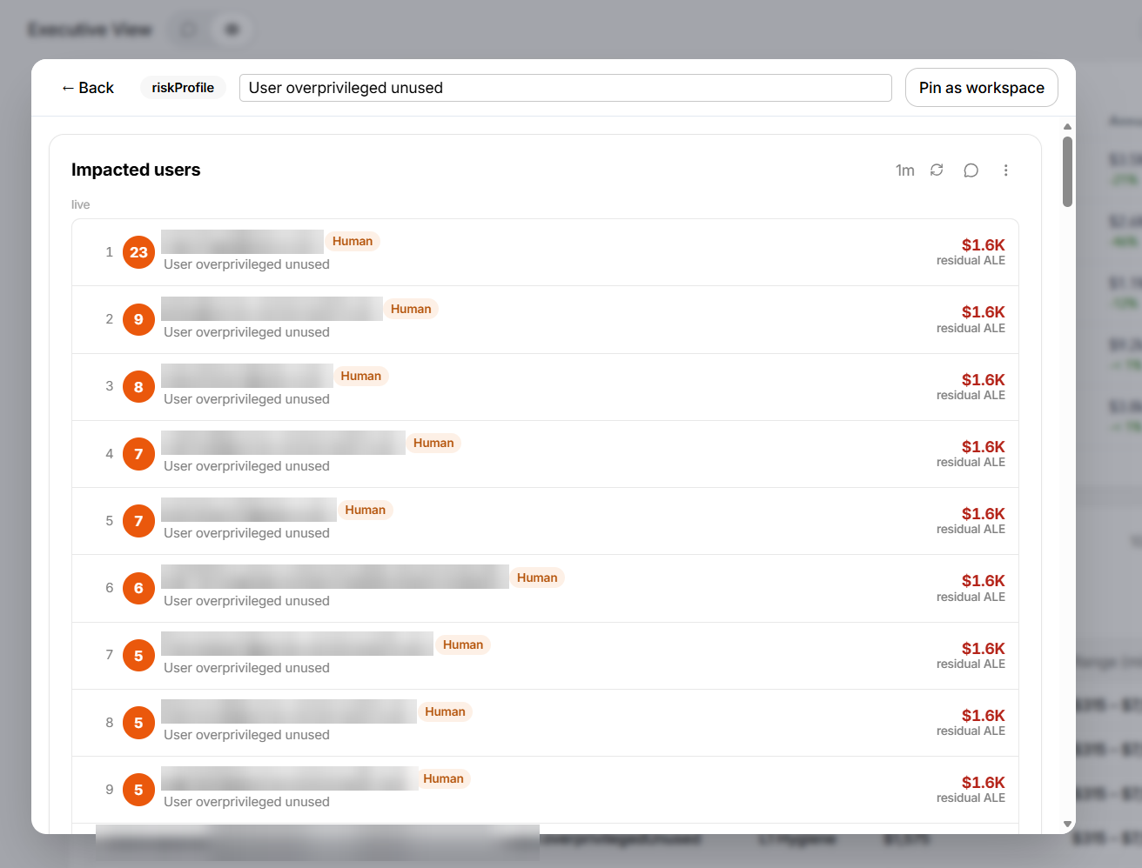The height and width of the screenshot is (868, 1142).
Task: Open the three-dot panel options menu
Action: (x=1006, y=170)
